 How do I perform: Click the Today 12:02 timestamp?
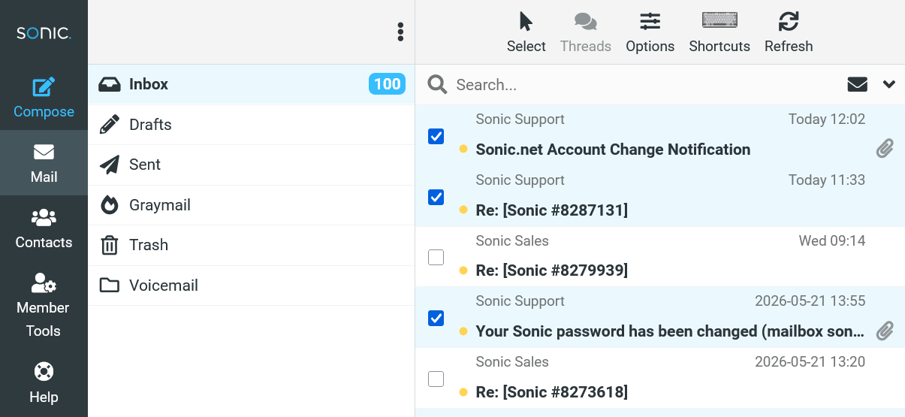click(827, 119)
